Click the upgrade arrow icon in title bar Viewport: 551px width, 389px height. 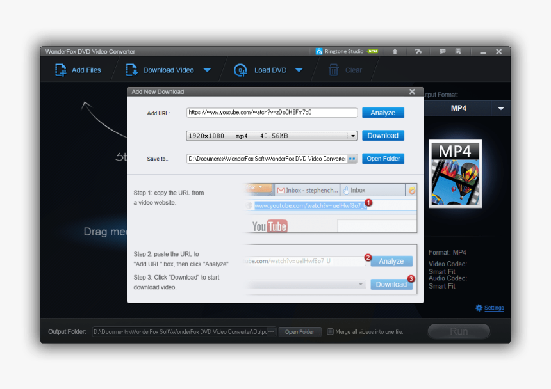(x=395, y=52)
